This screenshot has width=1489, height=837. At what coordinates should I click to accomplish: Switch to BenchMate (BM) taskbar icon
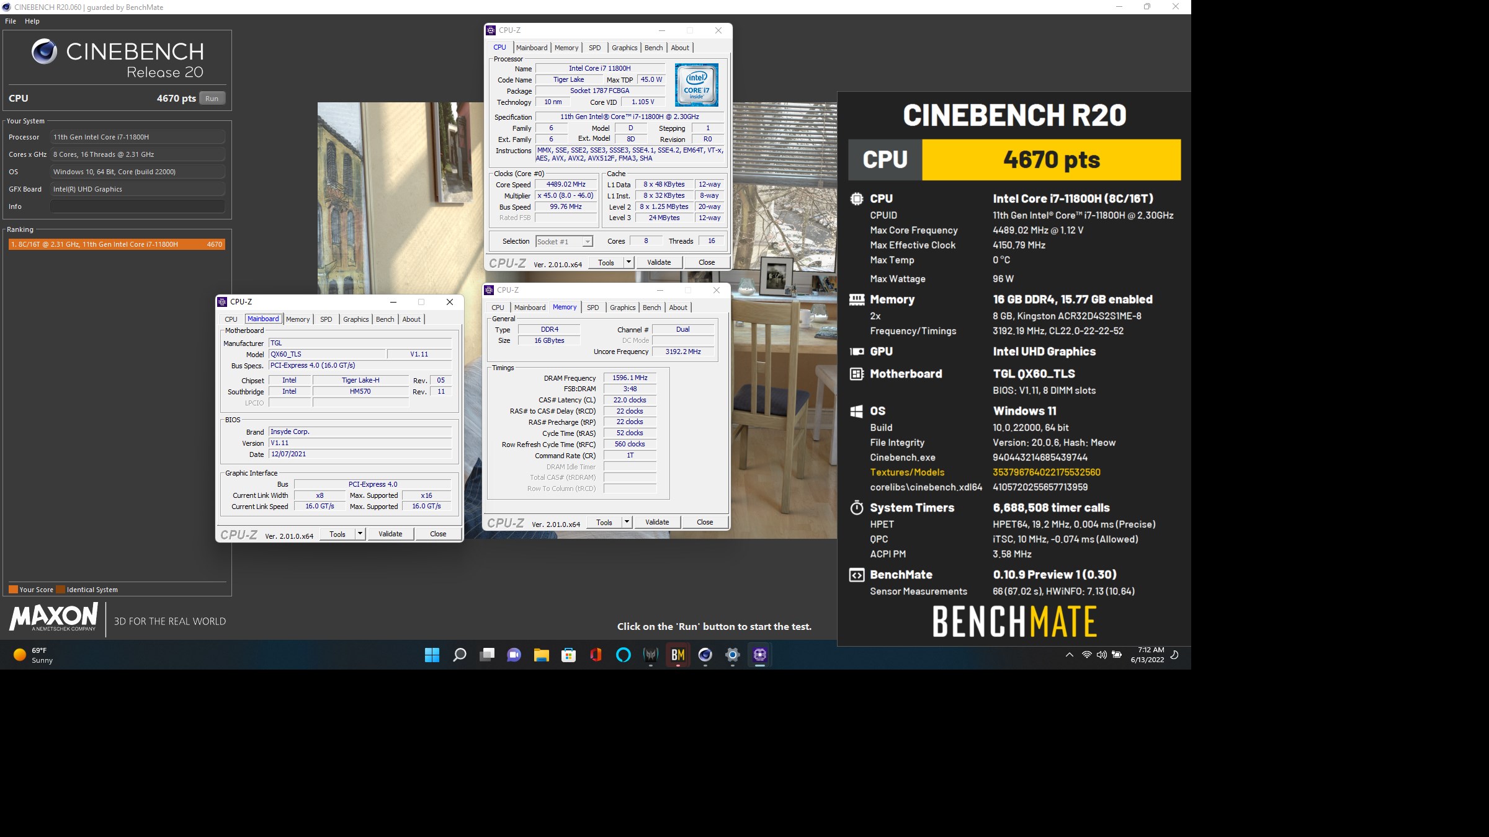click(x=677, y=655)
